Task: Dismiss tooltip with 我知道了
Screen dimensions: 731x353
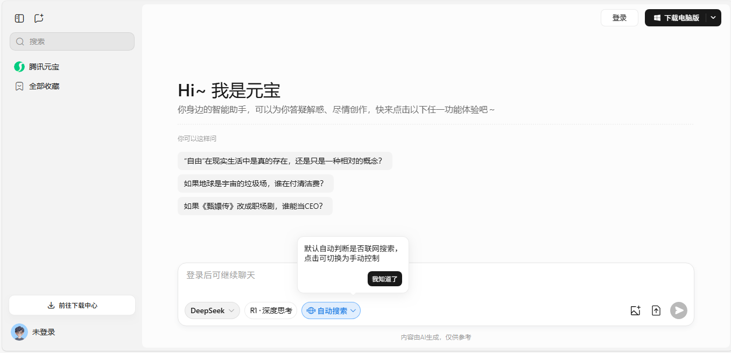Action: click(385, 279)
